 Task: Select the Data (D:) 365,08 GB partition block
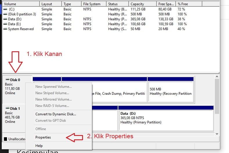coord(166,118)
